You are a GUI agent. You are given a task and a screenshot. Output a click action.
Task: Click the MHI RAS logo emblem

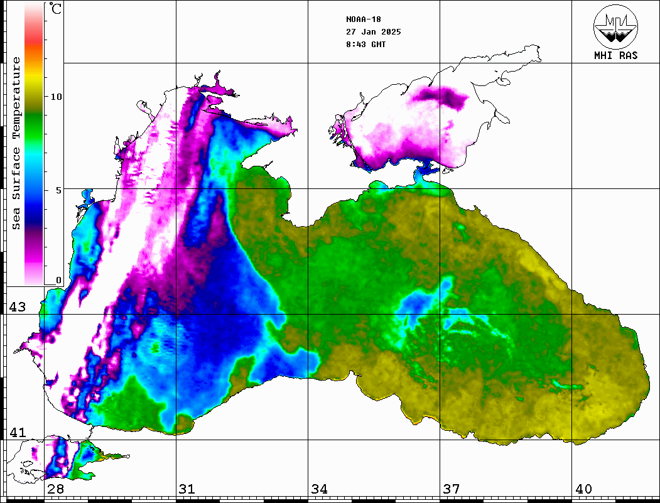[615, 27]
